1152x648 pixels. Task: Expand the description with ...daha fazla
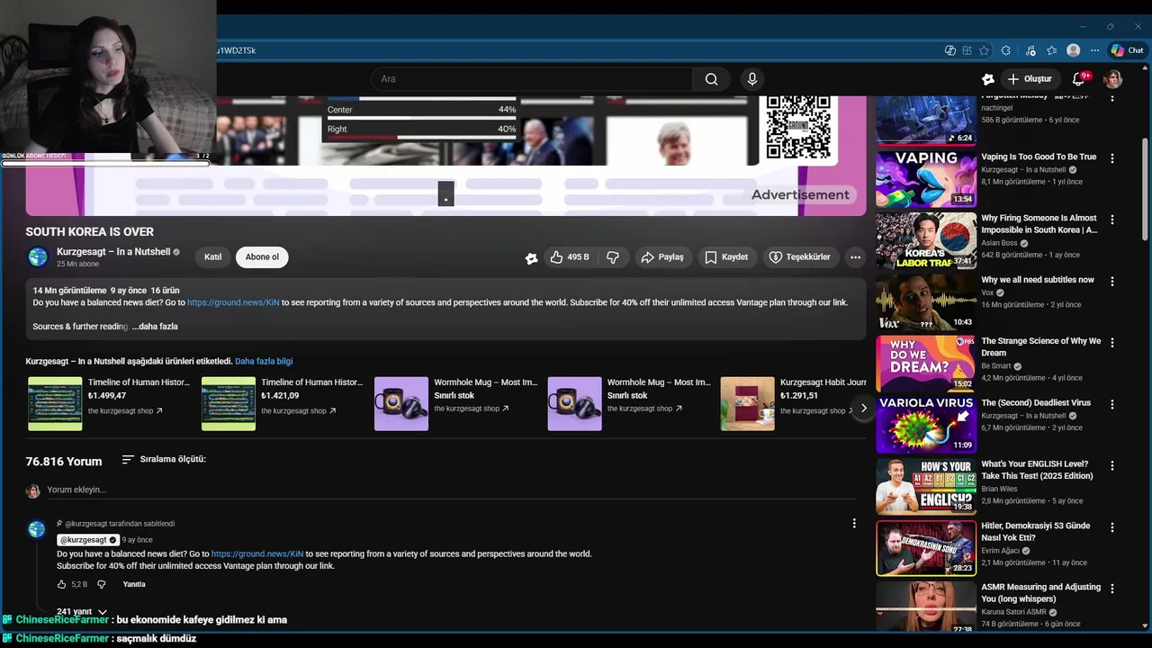tap(155, 327)
